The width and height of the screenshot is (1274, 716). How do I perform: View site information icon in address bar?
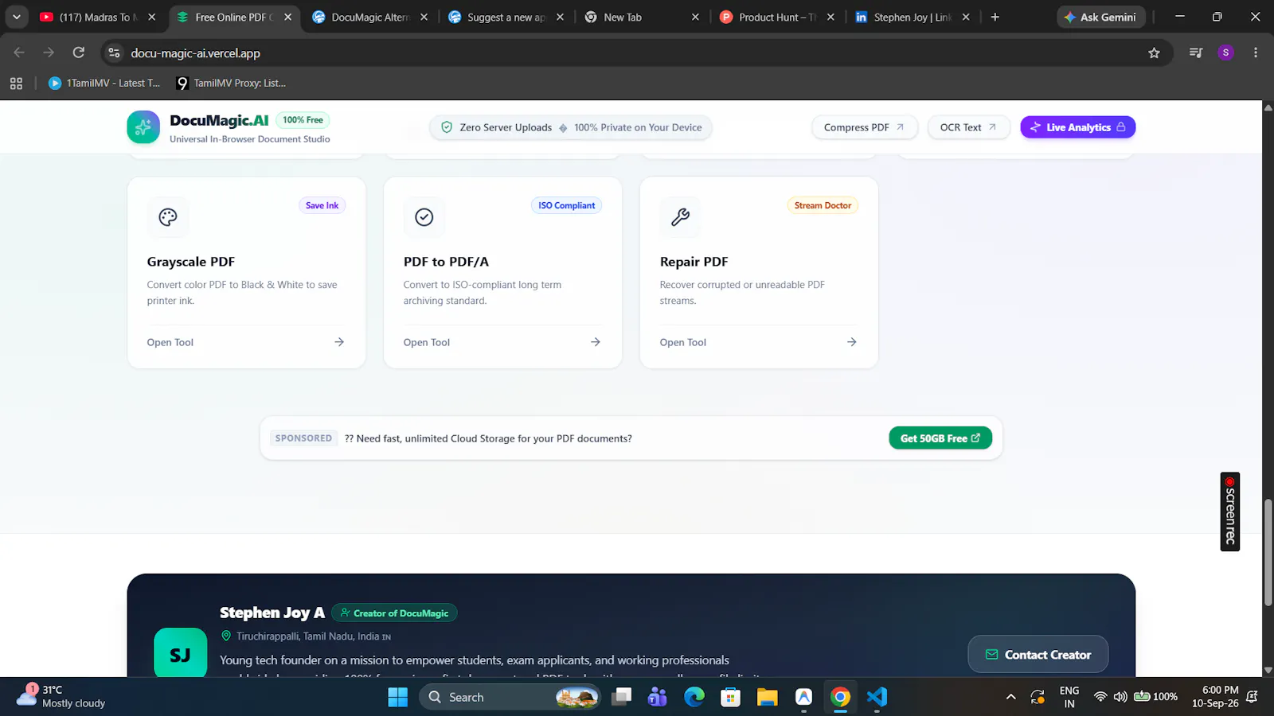pos(115,53)
